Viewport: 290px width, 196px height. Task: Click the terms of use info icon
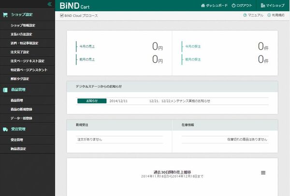click(269, 15)
